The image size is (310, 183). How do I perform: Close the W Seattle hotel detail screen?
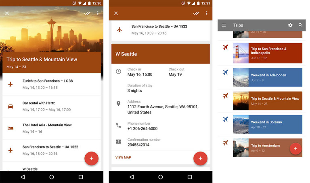pyautogui.click(x=116, y=13)
